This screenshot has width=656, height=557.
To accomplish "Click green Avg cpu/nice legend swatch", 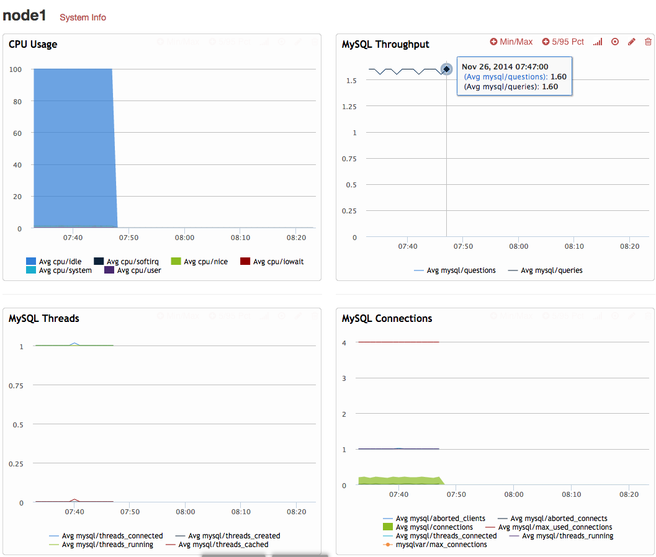I will [x=176, y=262].
